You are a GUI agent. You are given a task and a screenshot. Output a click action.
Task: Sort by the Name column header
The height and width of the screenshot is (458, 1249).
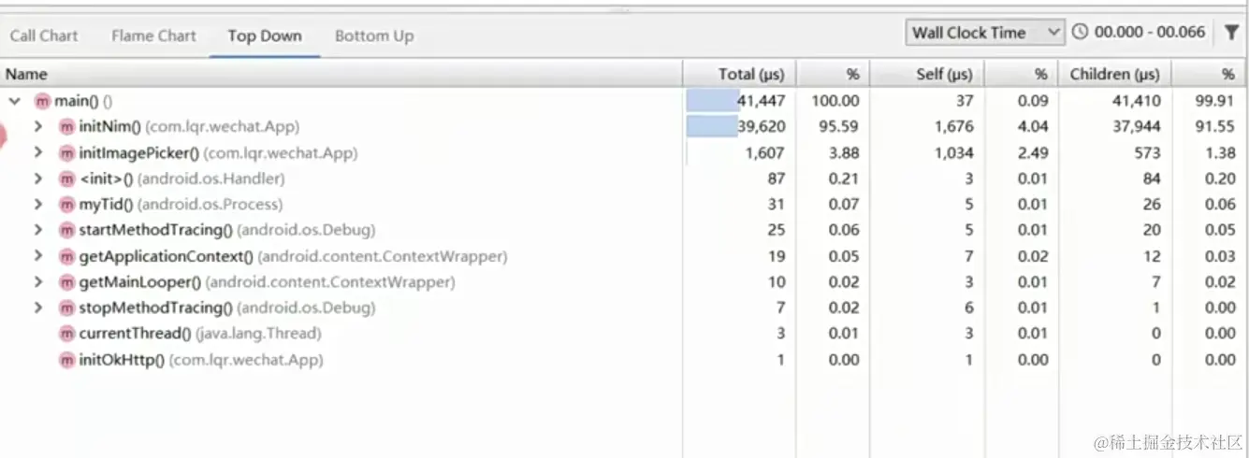[x=341, y=74]
